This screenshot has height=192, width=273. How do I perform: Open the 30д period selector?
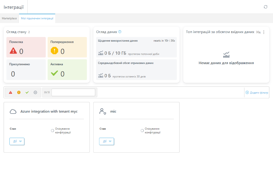tap(258, 32)
